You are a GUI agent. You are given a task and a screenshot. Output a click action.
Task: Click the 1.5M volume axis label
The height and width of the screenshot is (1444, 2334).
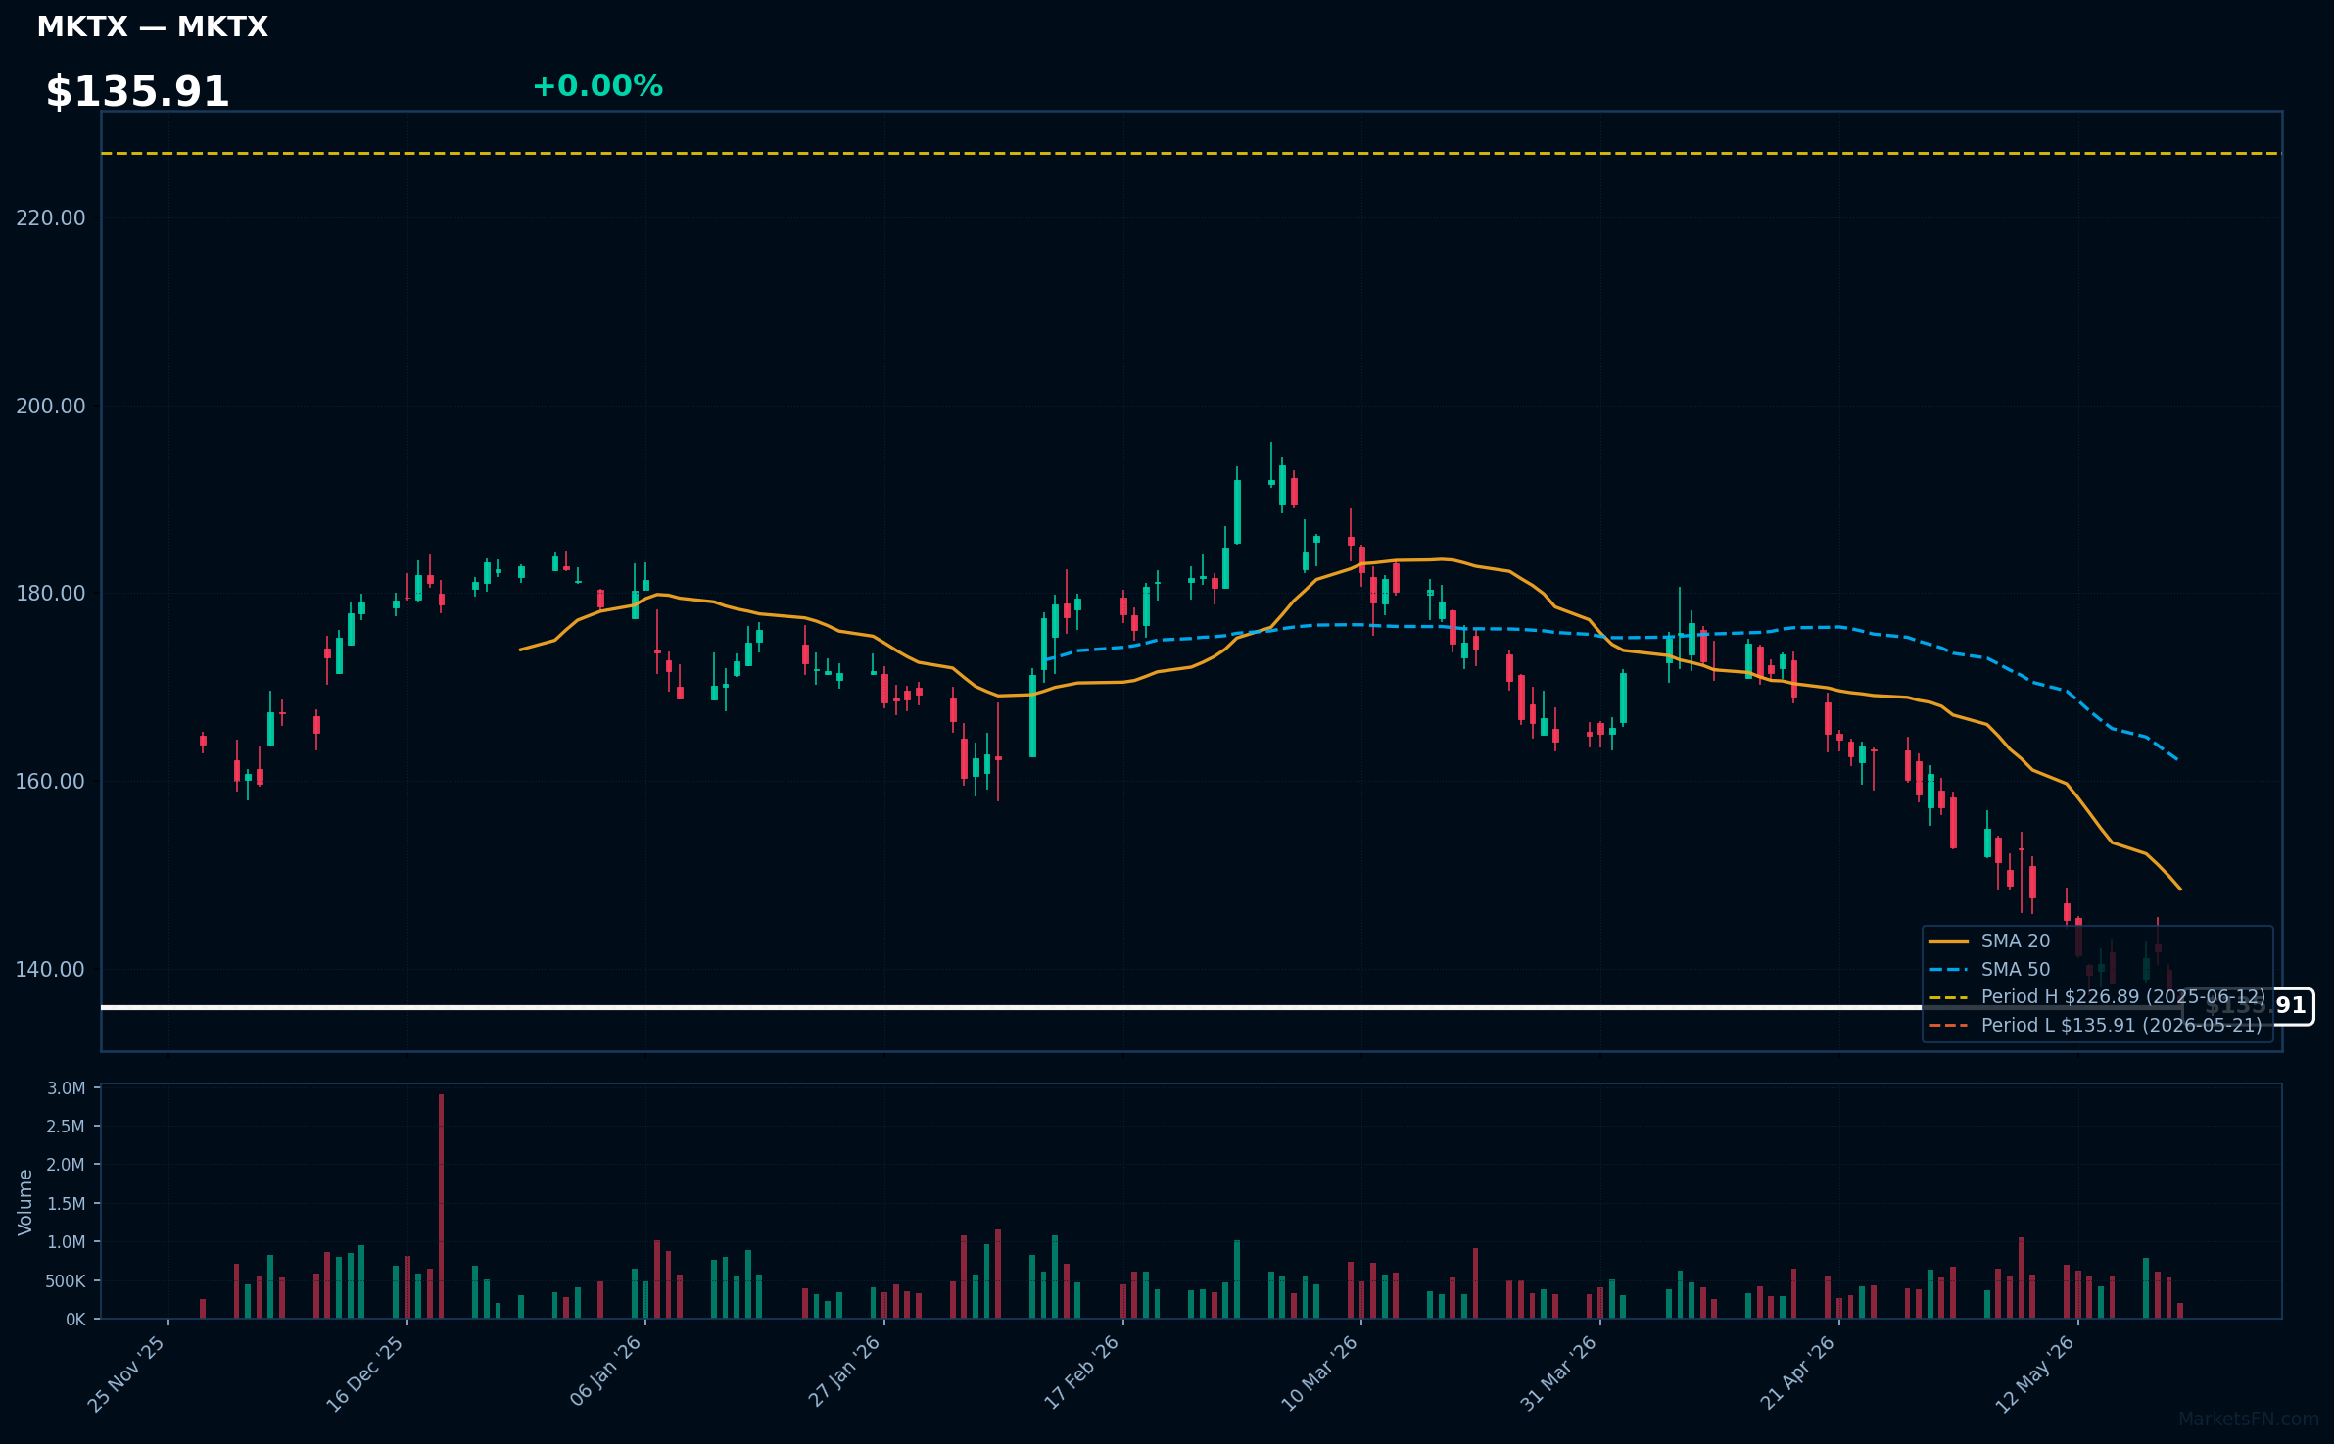[x=66, y=1204]
